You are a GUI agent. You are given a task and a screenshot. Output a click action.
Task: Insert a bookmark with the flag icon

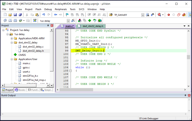click(x=67, y=15)
